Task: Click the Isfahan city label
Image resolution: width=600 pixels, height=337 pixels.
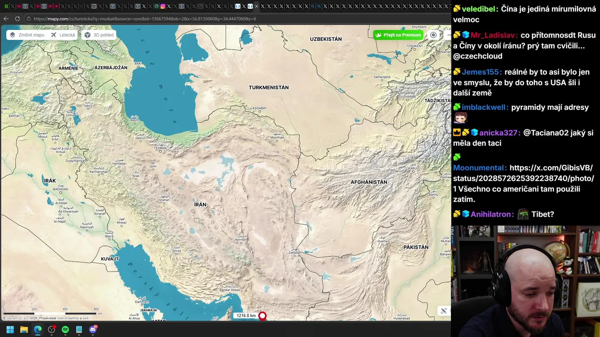Action: 164,200
